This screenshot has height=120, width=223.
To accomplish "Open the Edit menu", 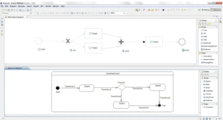I will pos(7,6).
